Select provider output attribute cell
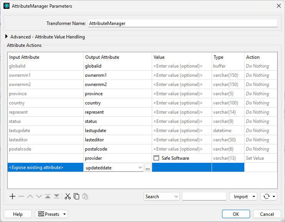Image resolution: width=285 pixels, height=222 pixels. coord(118,158)
